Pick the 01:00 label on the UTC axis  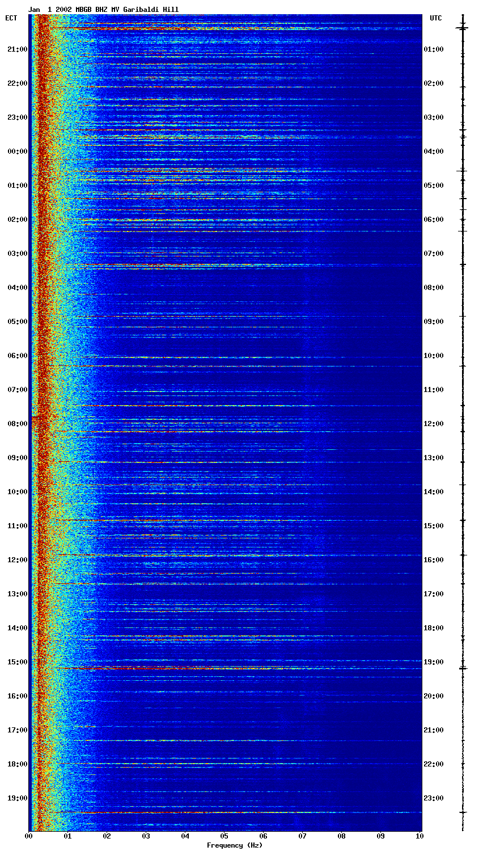pyautogui.click(x=434, y=49)
